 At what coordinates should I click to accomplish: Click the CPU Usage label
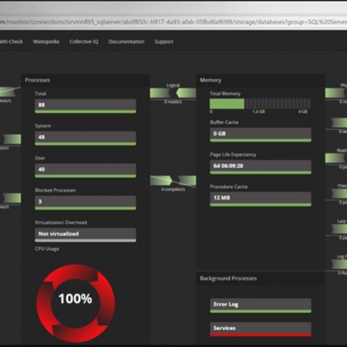pos(47,249)
